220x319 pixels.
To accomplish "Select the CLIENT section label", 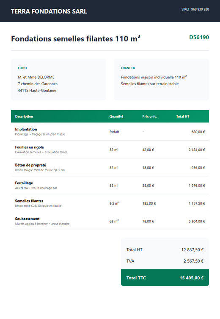I will coord(22,68).
